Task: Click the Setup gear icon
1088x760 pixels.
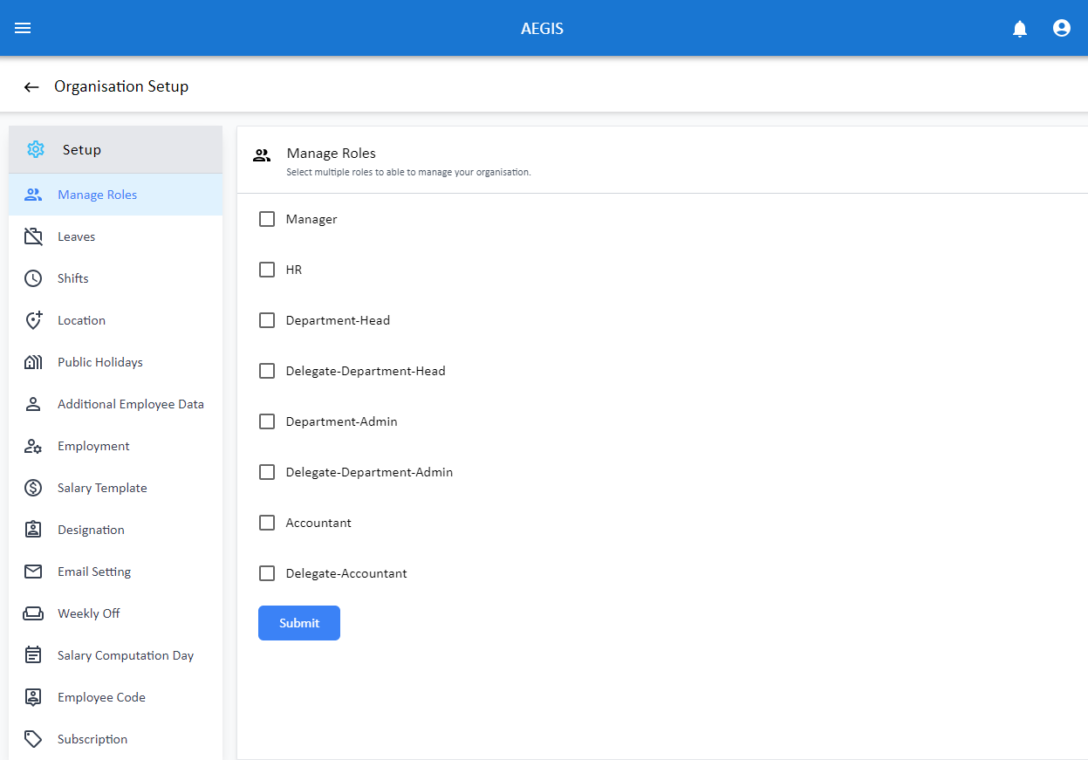Action: click(x=36, y=149)
